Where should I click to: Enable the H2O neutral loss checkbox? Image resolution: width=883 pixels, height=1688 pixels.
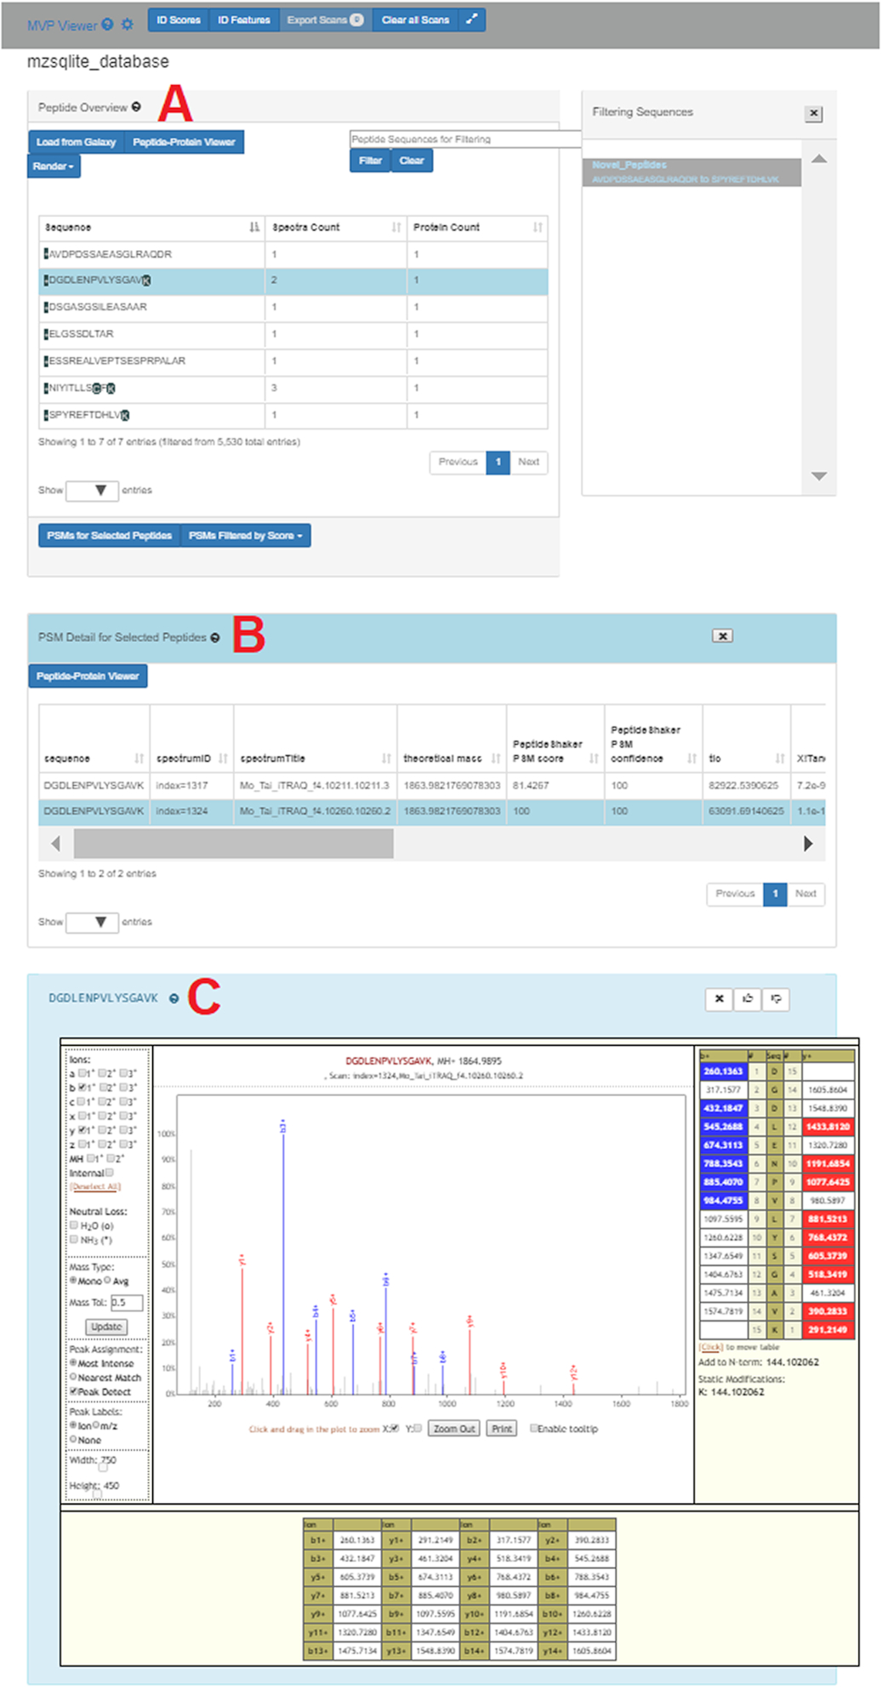(74, 1225)
